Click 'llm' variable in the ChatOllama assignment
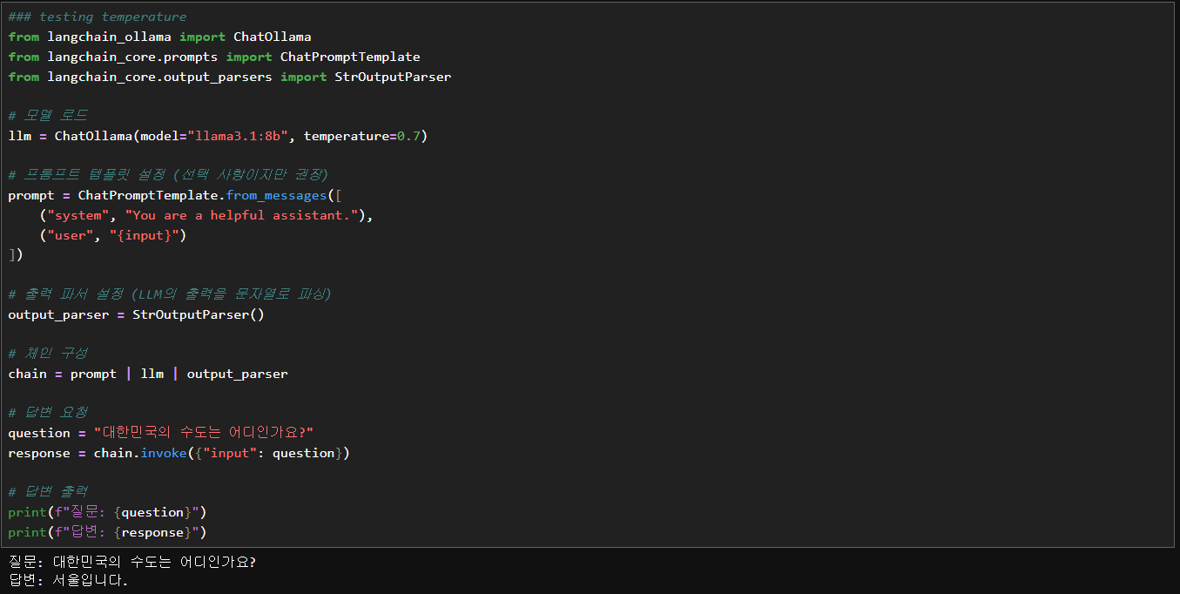Image resolution: width=1180 pixels, height=594 pixels. 20,136
